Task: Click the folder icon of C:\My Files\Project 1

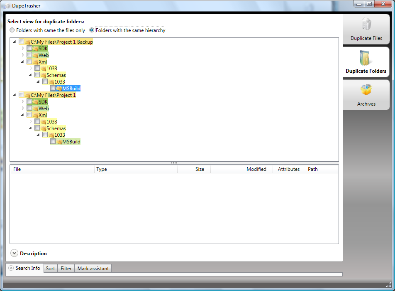Action: pos(28,95)
